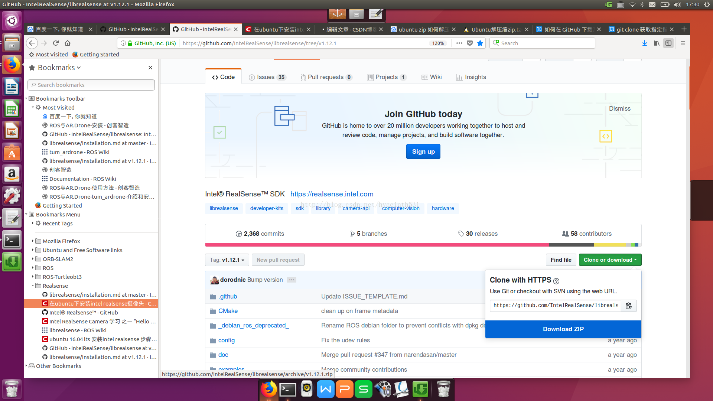This screenshot has height=401, width=713.
Task: Click the clone URL text field
Action: [x=555, y=306]
